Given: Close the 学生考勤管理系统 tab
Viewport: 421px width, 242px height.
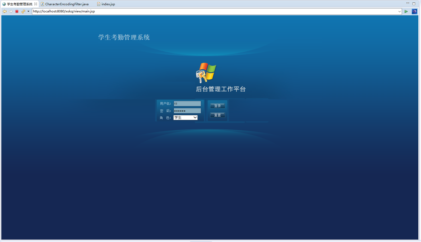Looking at the screenshot, I should 36,4.
